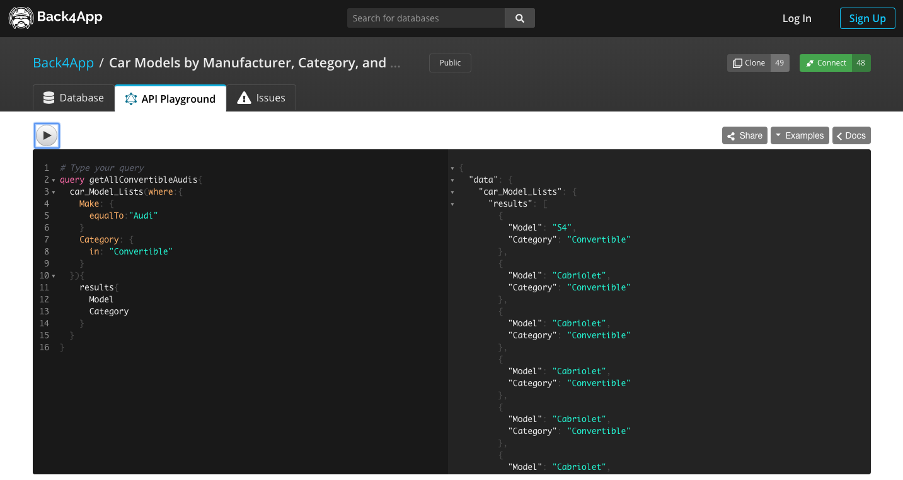Click the Share button
The height and width of the screenshot is (480, 903).
[745, 135]
